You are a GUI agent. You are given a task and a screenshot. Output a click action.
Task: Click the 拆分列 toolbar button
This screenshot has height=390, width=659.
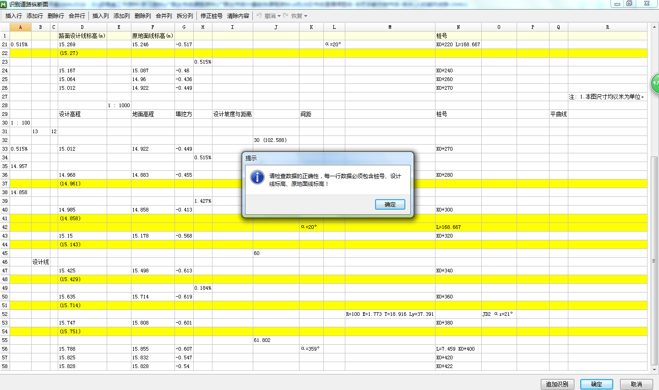[185, 16]
